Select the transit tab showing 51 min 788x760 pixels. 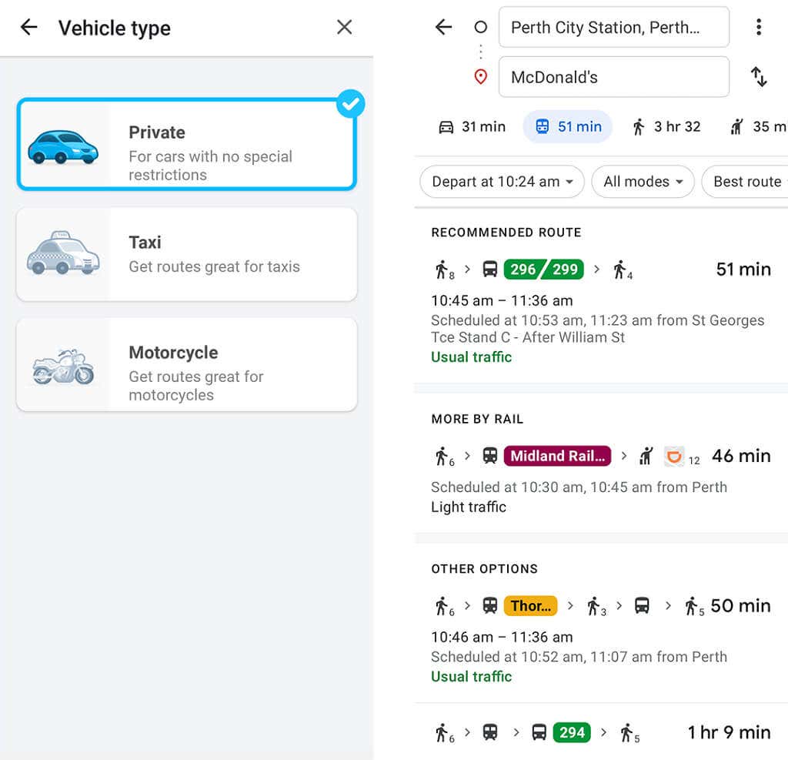568,127
